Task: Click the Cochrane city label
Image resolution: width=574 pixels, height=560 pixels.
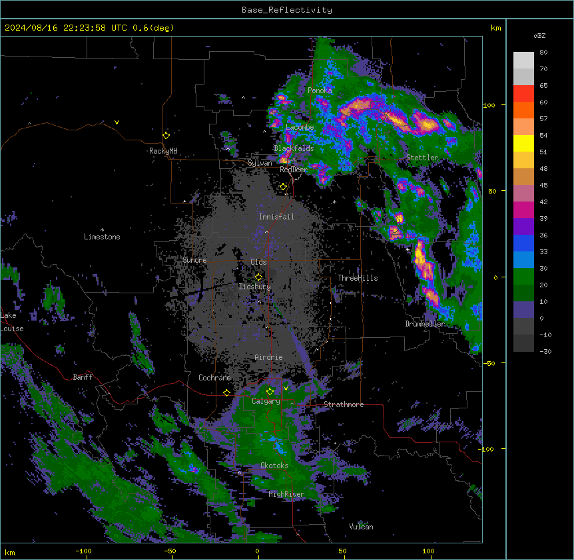Action: [x=214, y=378]
